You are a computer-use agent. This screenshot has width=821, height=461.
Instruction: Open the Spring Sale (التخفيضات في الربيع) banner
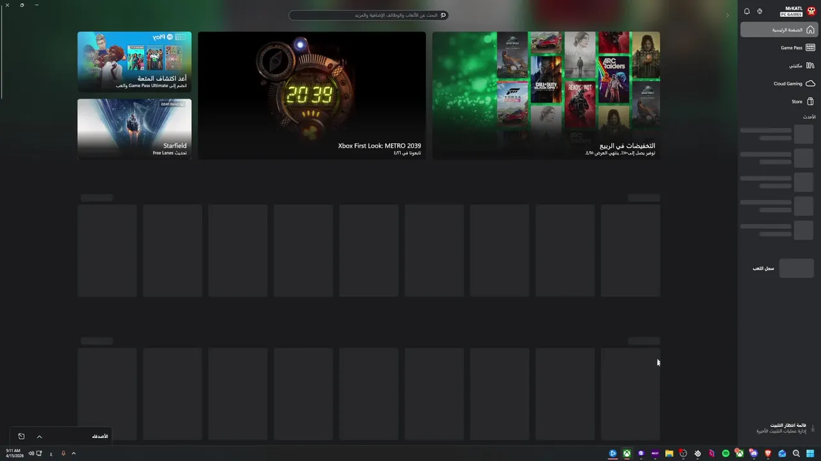[x=546, y=95]
